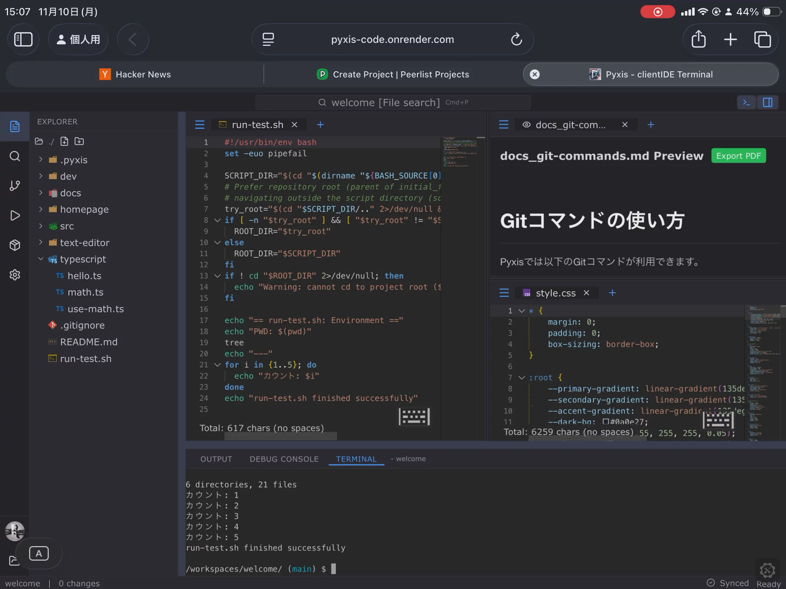The image size is (786, 589).
Task: Switch to Create Project Peerlist tab
Action: coord(393,74)
